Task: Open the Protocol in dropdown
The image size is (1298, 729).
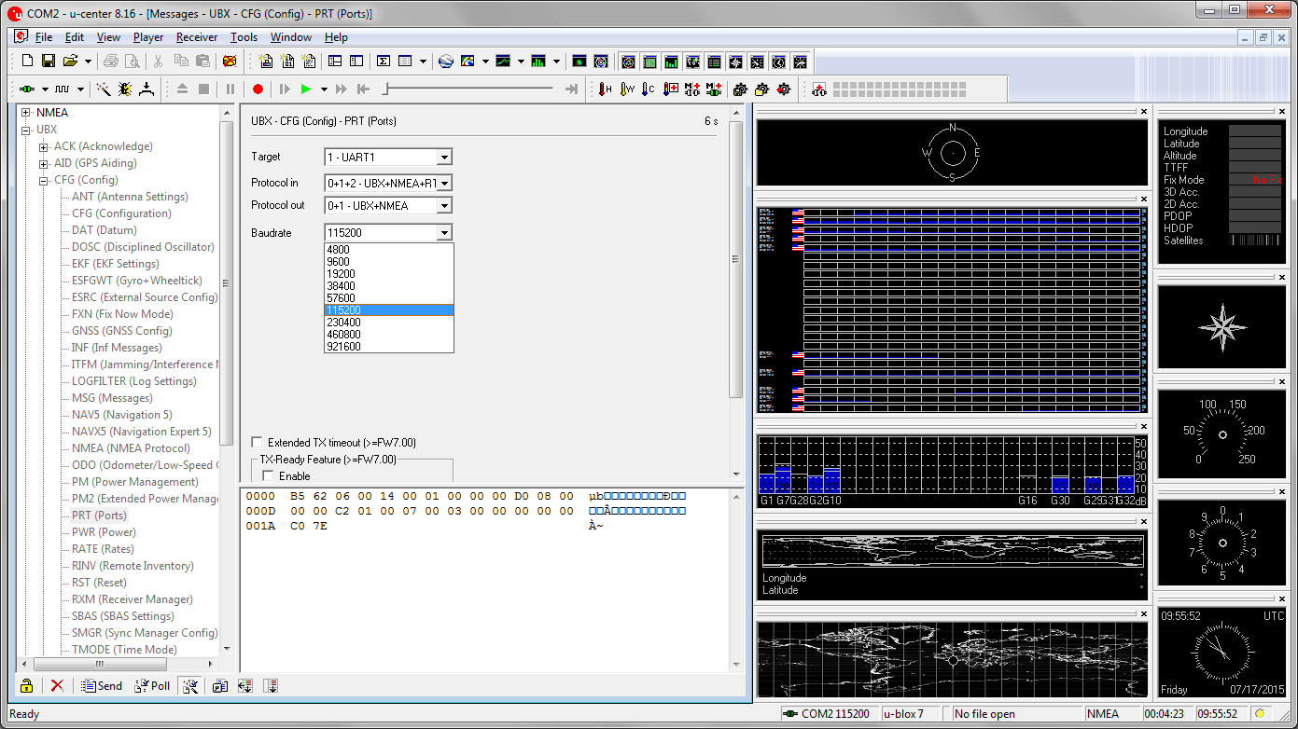Action: pos(444,184)
